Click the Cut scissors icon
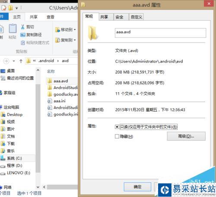 pos(23,27)
